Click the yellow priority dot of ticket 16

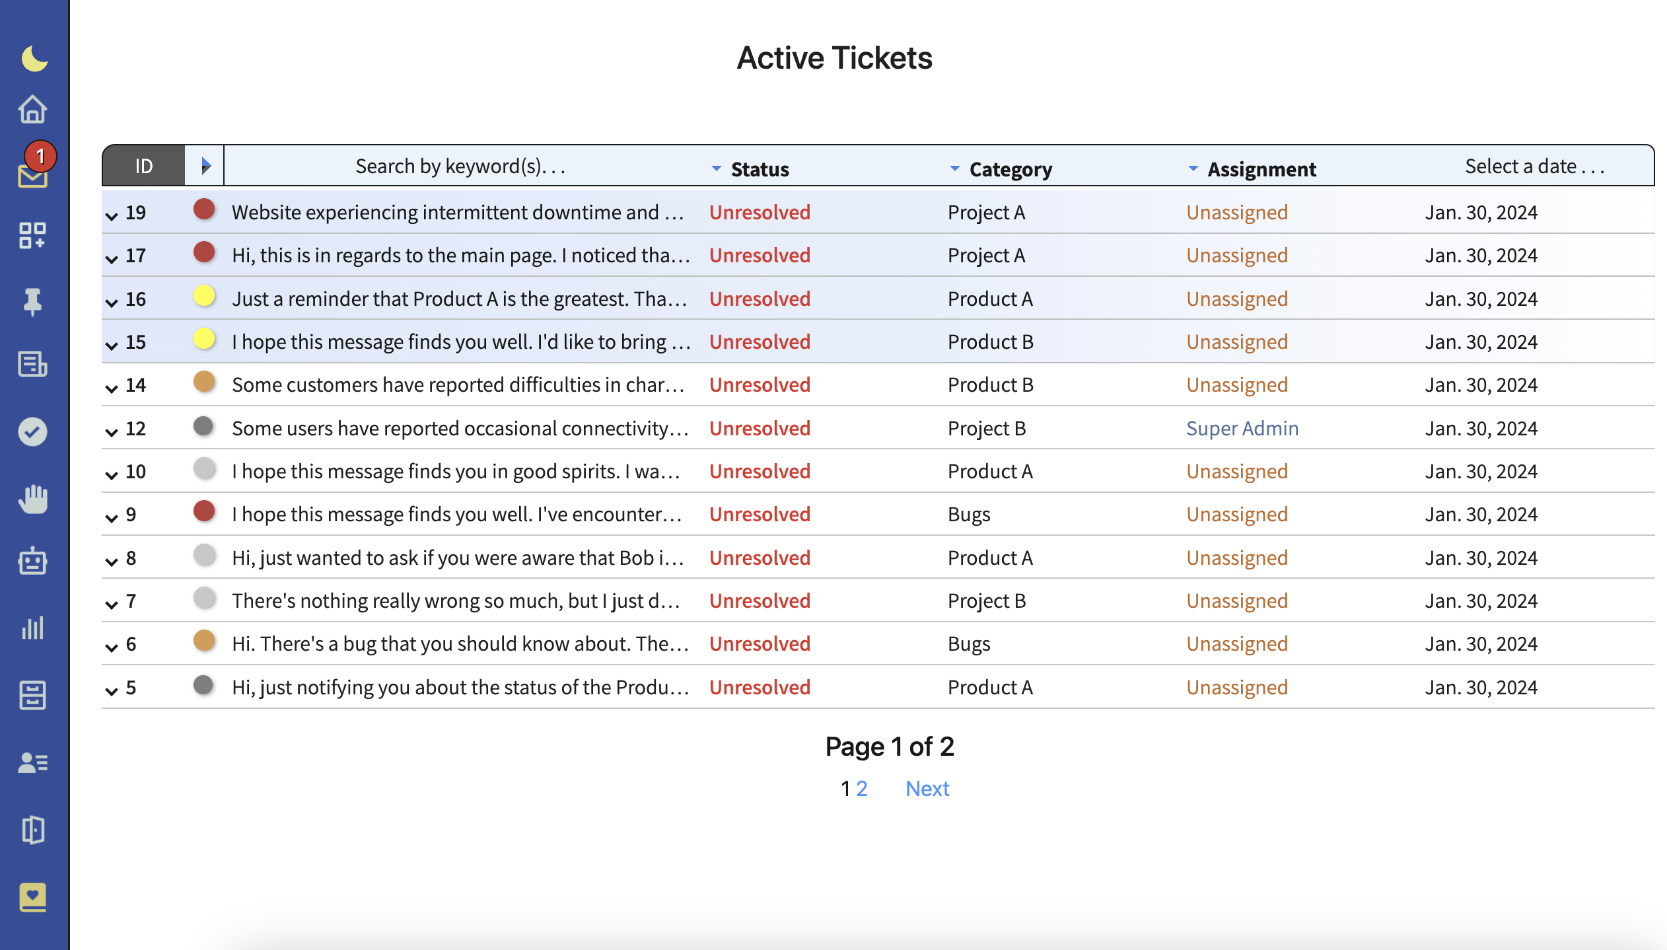tap(204, 296)
